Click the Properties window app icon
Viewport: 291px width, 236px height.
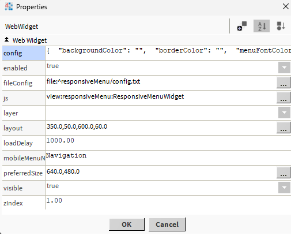click(x=9, y=6)
